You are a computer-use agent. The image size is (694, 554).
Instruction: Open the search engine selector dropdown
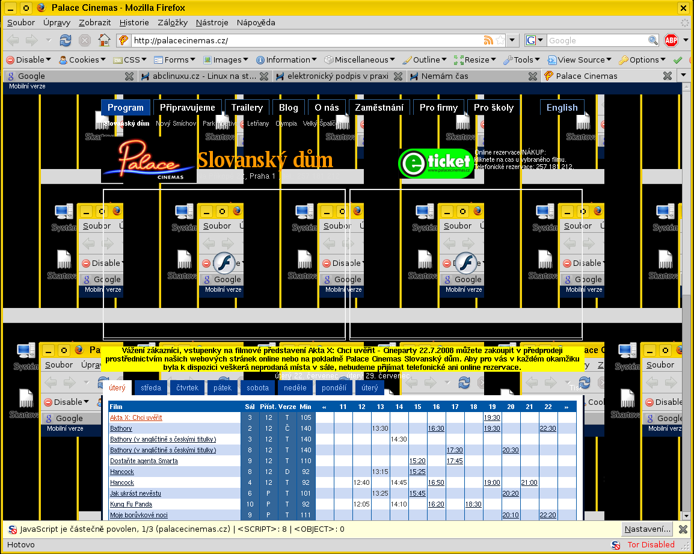click(x=541, y=40)
